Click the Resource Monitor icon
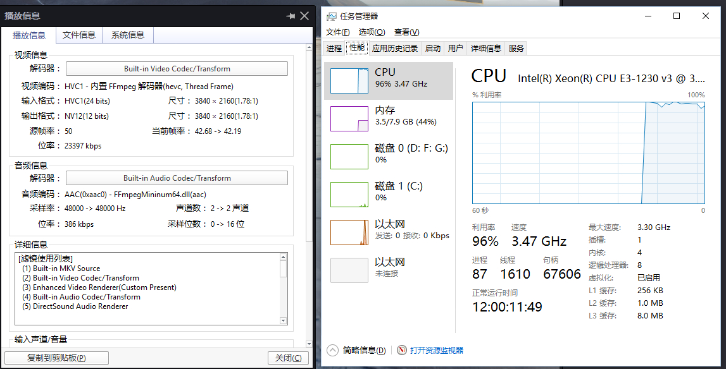Screen dimensions: 726x369 coord(401,350)
